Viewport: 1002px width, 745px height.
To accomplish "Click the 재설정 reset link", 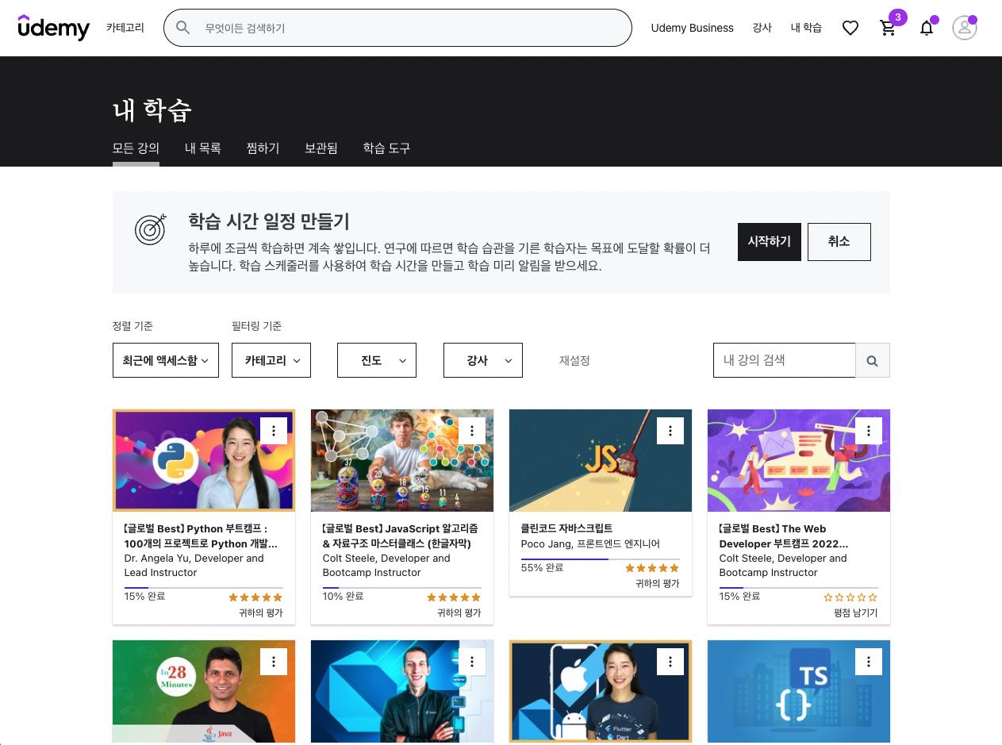I will pos(574,360).
